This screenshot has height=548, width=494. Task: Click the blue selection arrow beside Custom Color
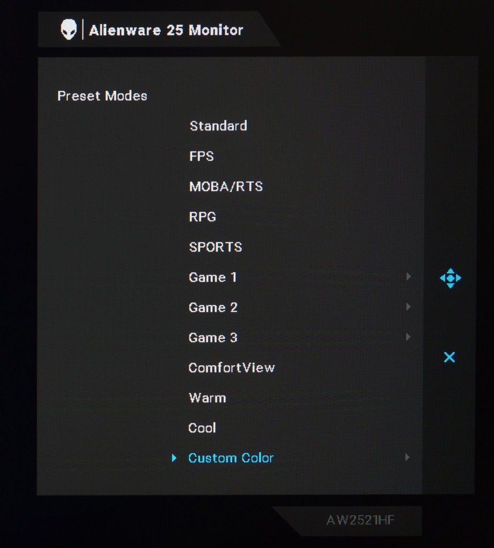(x=174, y=458)
